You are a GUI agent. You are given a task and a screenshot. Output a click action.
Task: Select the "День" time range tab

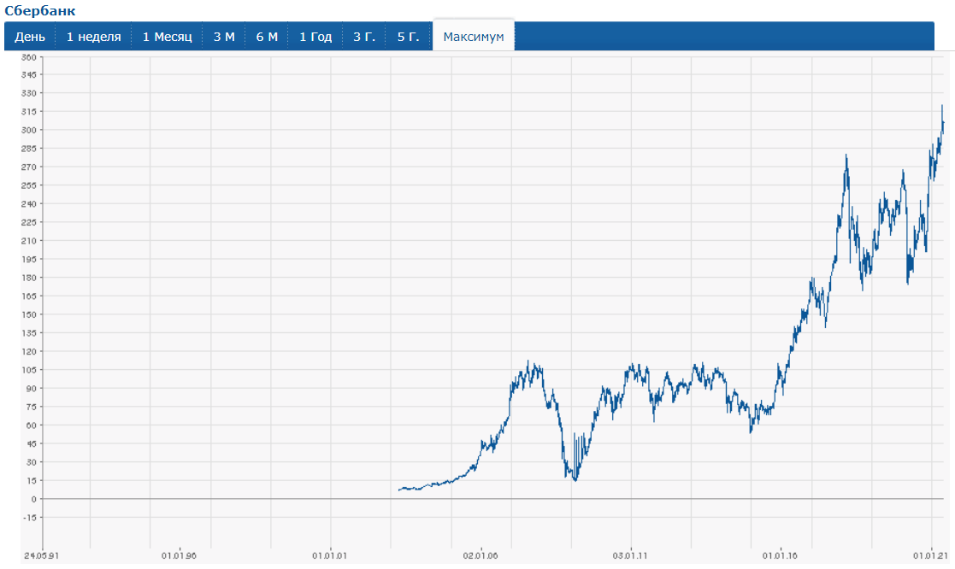[x=30, y=37]
